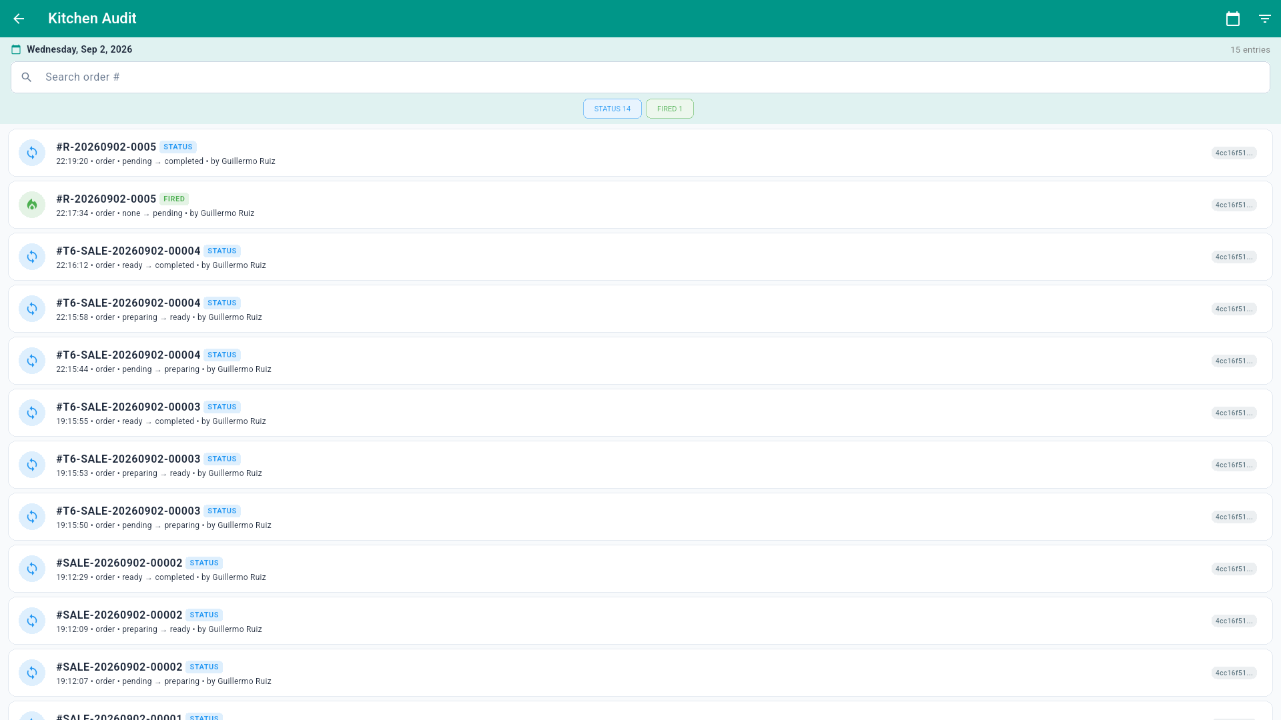Viewport: 1281px width, 720px height.
Task: Toggle the STATUS 14 filter chip
Action: point(612,109)
